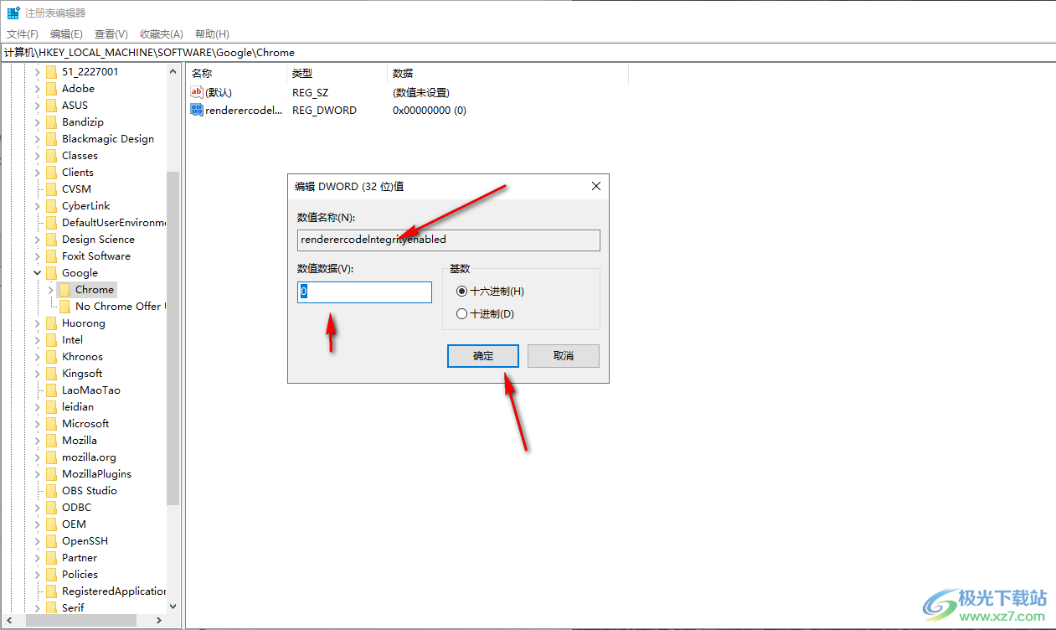The width and height of the screenshot is (1056, 630).
Task: Close the 编辑 DWORD dialog
Action: 595,186
